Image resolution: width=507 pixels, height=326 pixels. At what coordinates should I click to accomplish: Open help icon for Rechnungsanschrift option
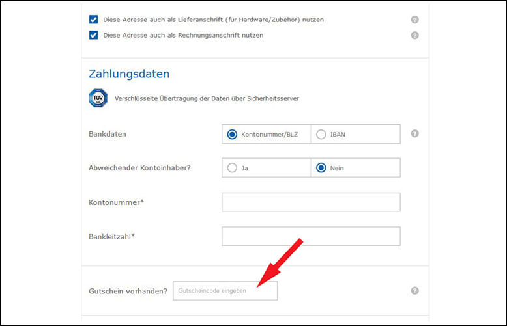click(x=415, y=35)
